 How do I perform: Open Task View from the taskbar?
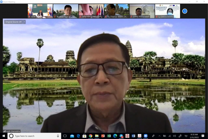coord(65,136)
